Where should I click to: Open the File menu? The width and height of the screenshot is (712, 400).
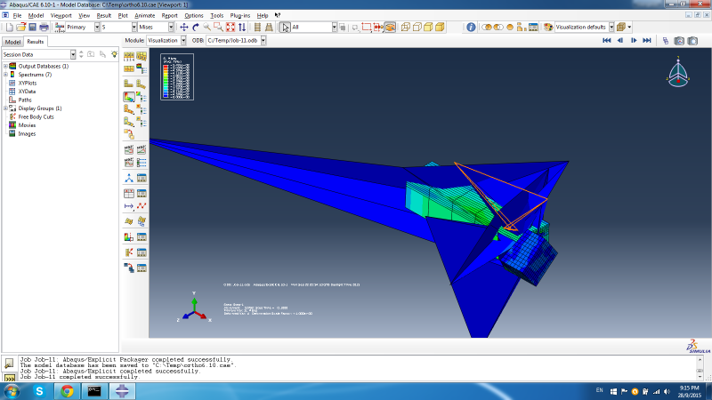coord(17,15)
